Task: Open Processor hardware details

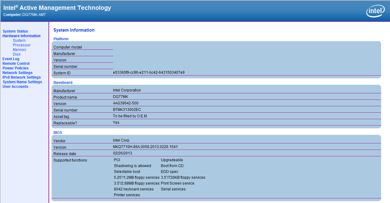Action: point(22,45)
